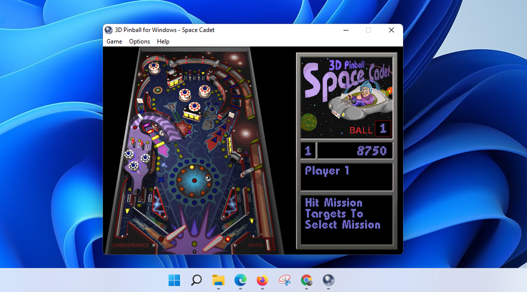This screenshot has width=527, height=292.
Task: Open the Windows Start menu
Action: point(174,280)
